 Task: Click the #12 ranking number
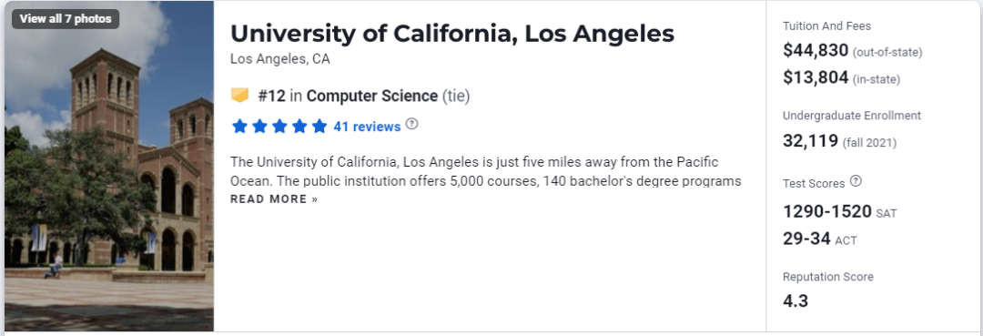[271, 96]
